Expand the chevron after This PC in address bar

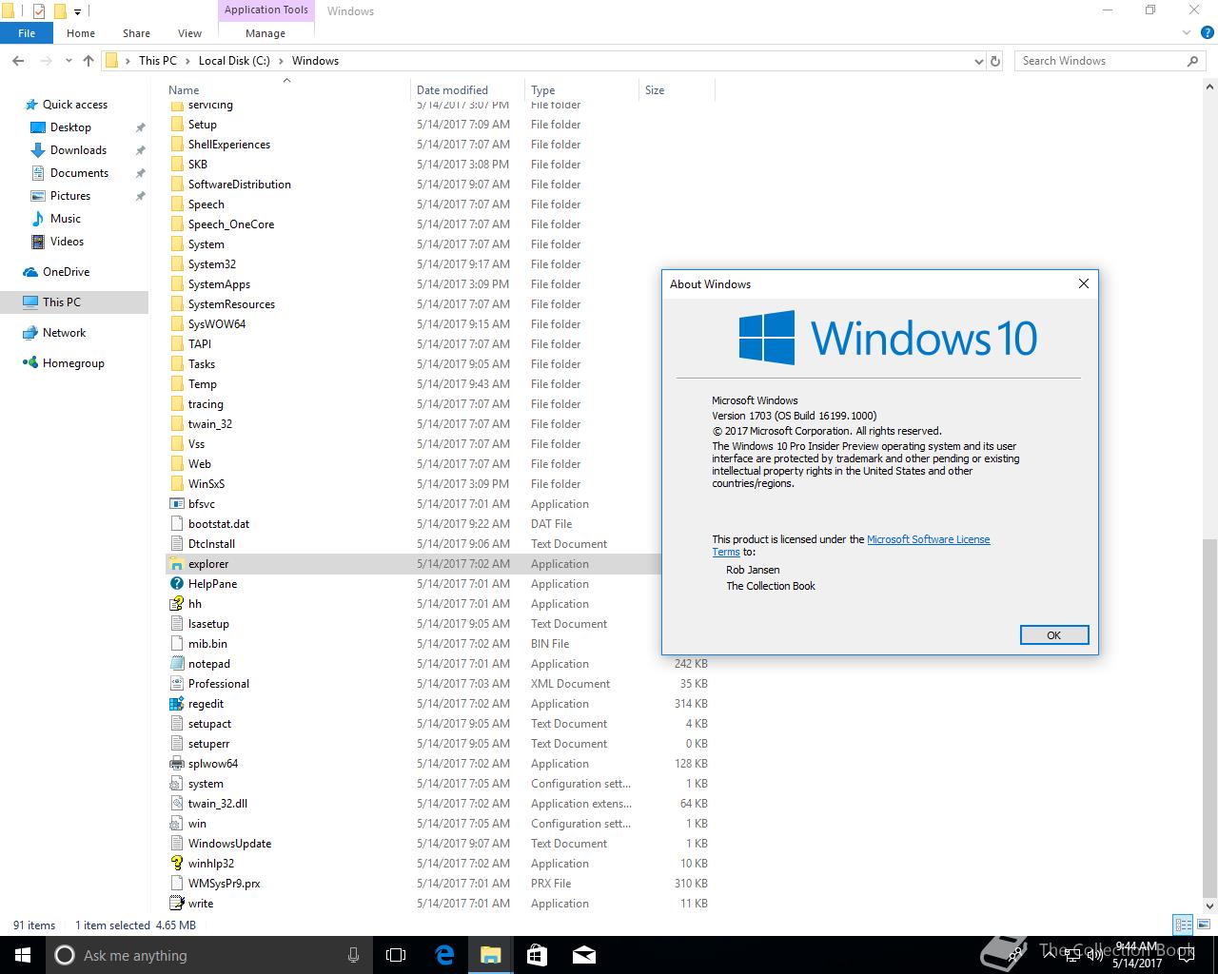coord(187,61)
